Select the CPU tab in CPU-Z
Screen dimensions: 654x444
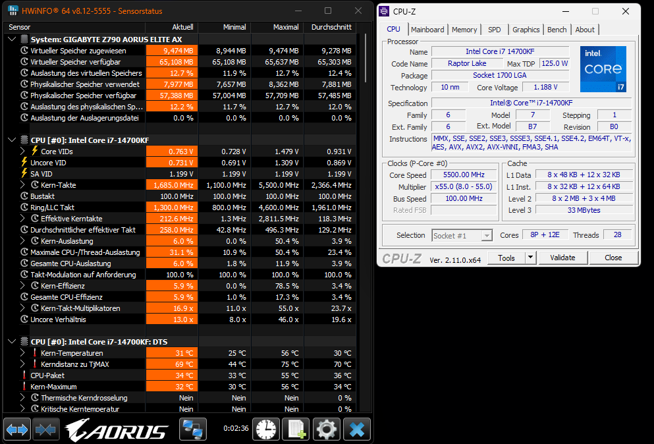393,29
